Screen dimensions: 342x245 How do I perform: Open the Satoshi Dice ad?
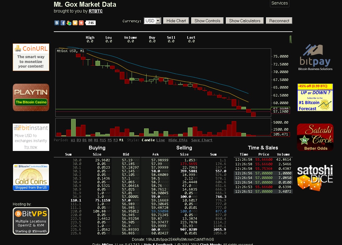(315, 177)
